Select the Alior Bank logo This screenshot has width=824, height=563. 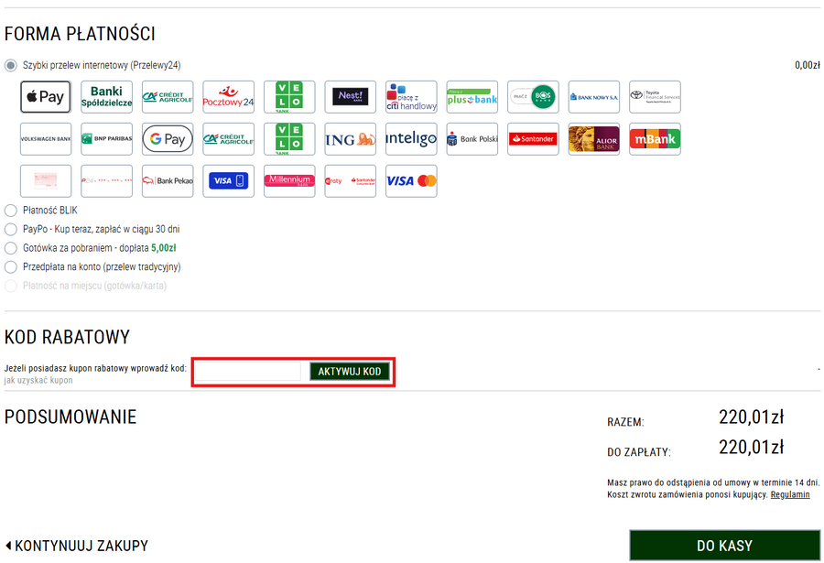(x=593, y=139)
